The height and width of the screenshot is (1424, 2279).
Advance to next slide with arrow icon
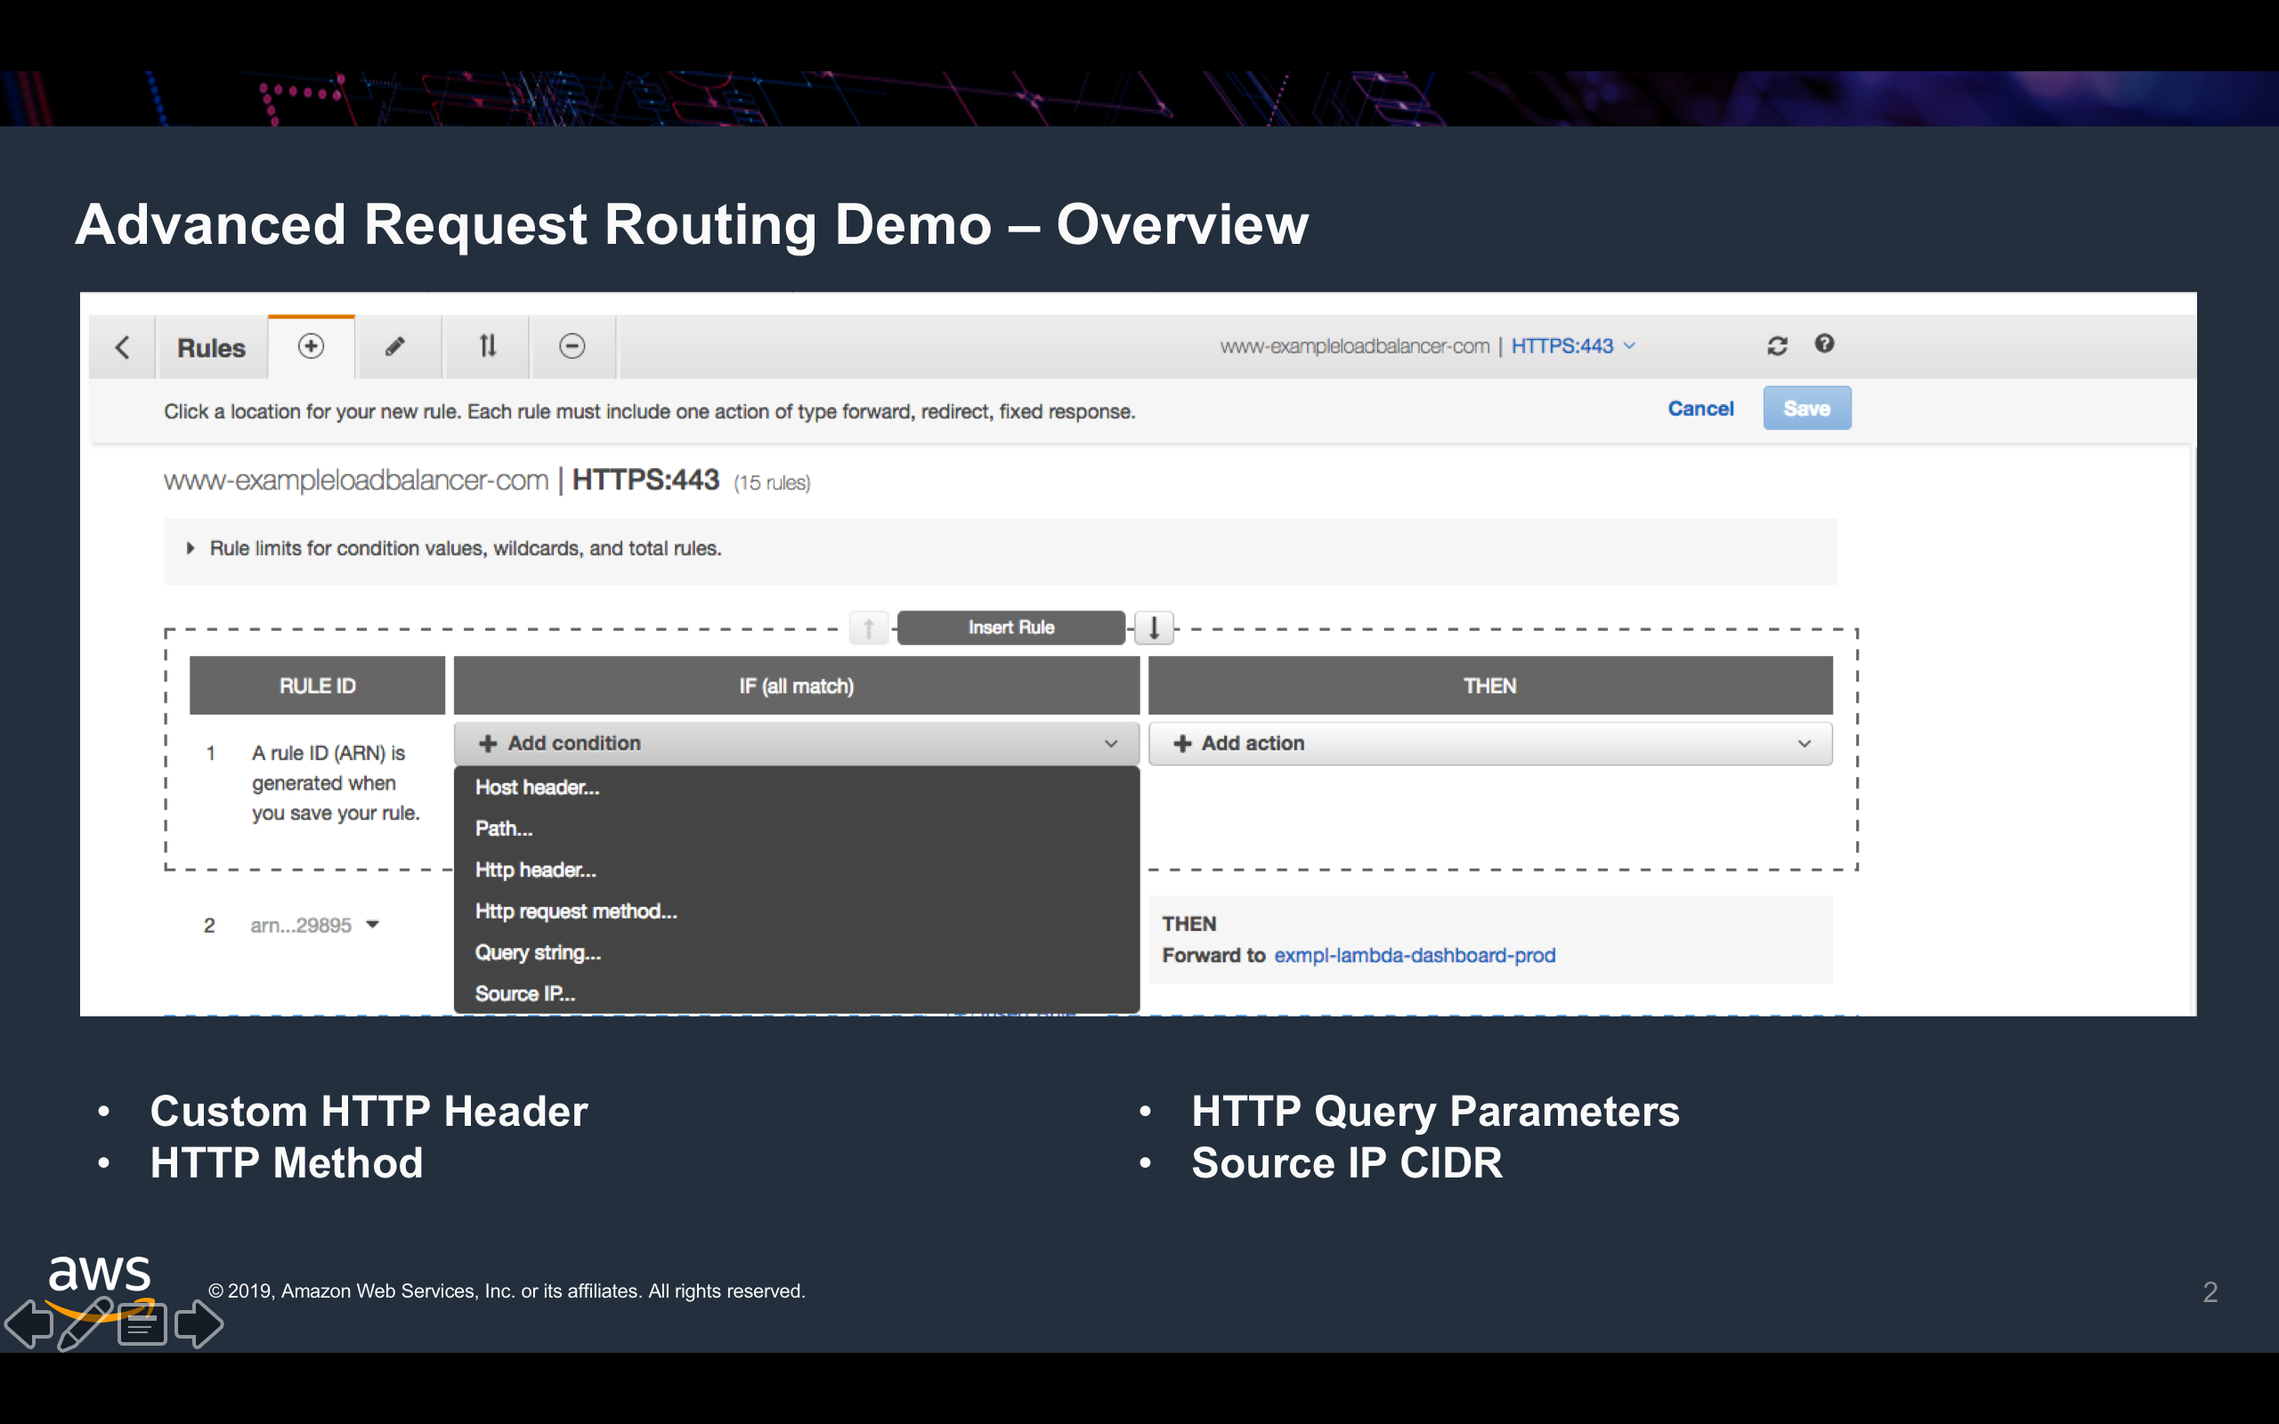[x=199, y=1323]
